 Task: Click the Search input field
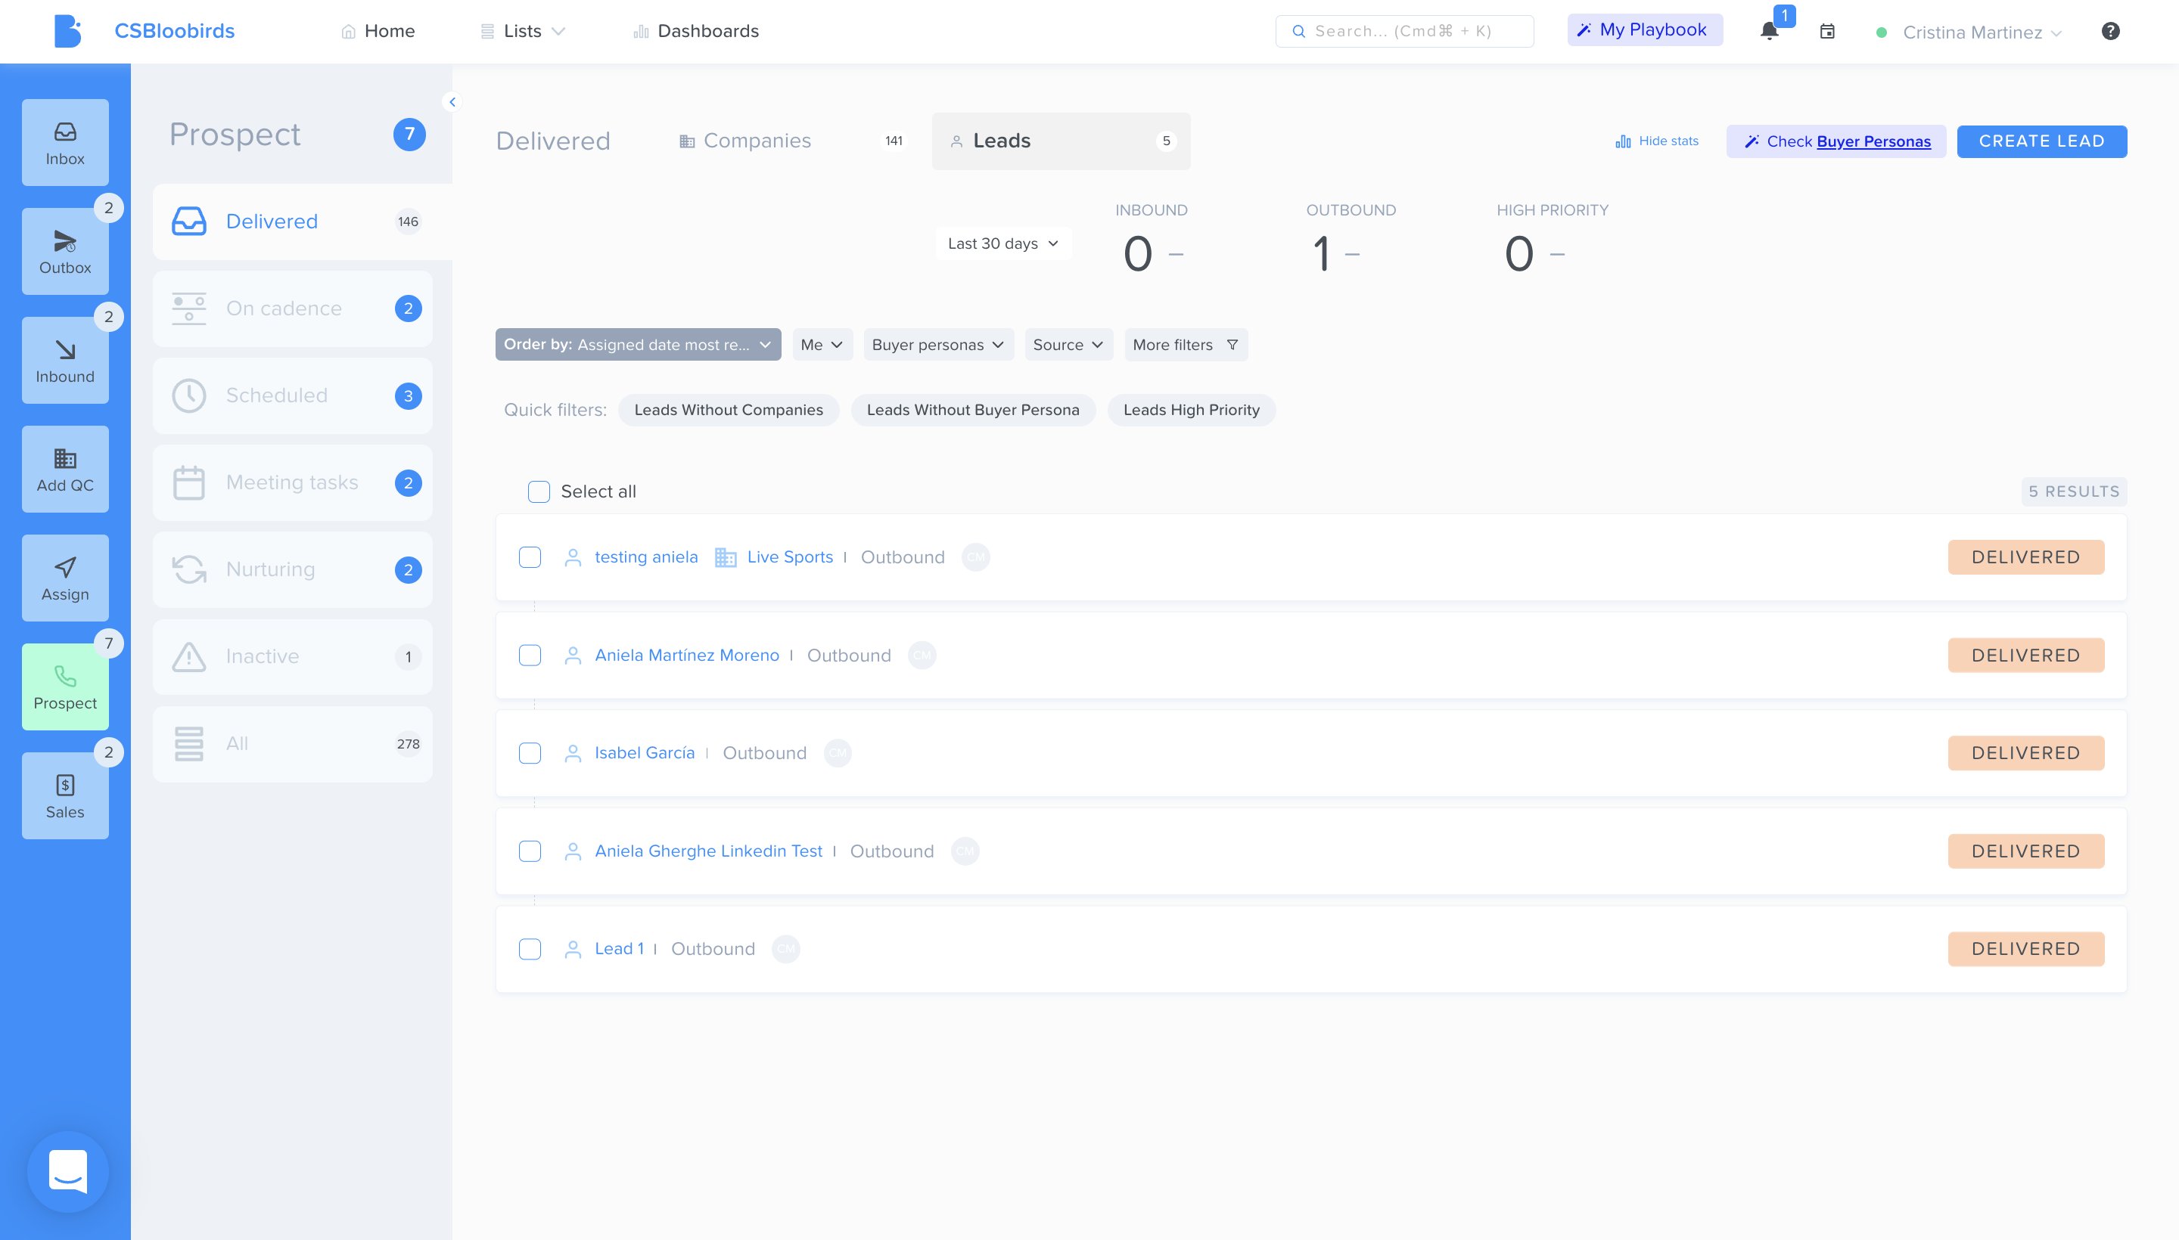coord(1404,32)
